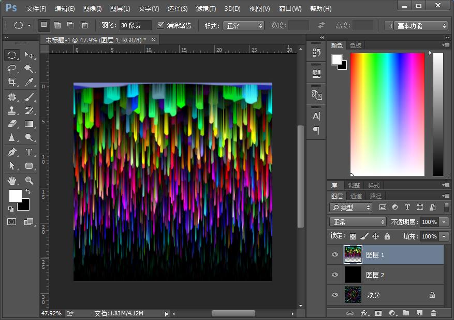Click the delete layer trash icon

433,313
